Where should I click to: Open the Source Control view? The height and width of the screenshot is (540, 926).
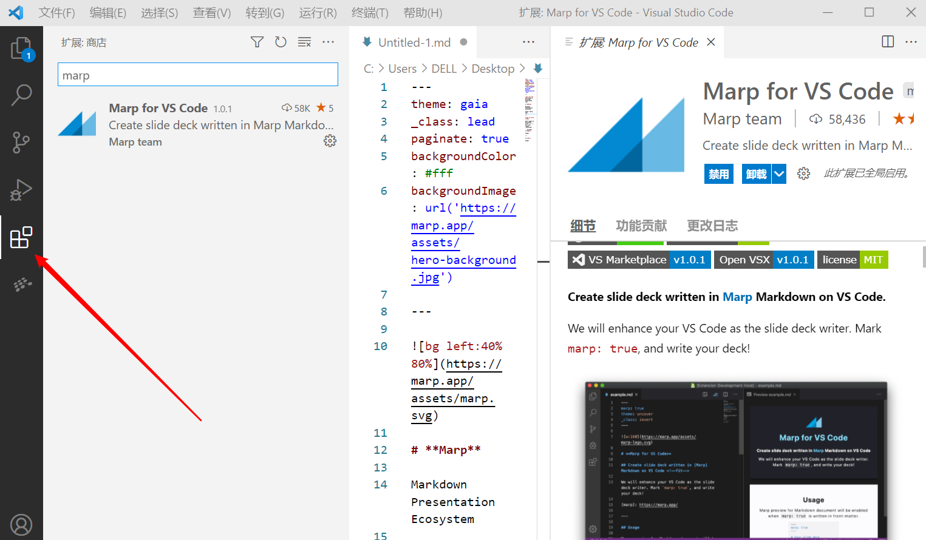coord(21,143)
